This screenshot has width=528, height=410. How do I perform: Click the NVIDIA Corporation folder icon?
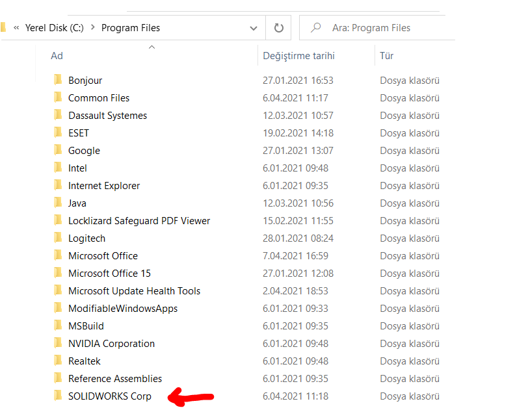[x=58, y=343]
